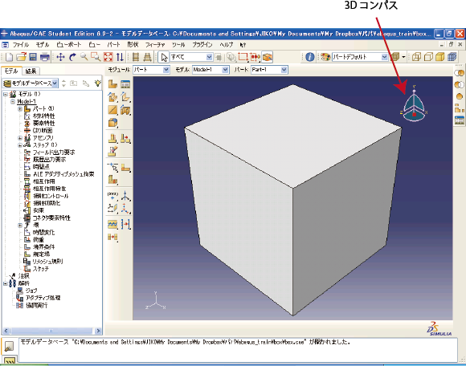Open the ツール menu

click(178, 45)
